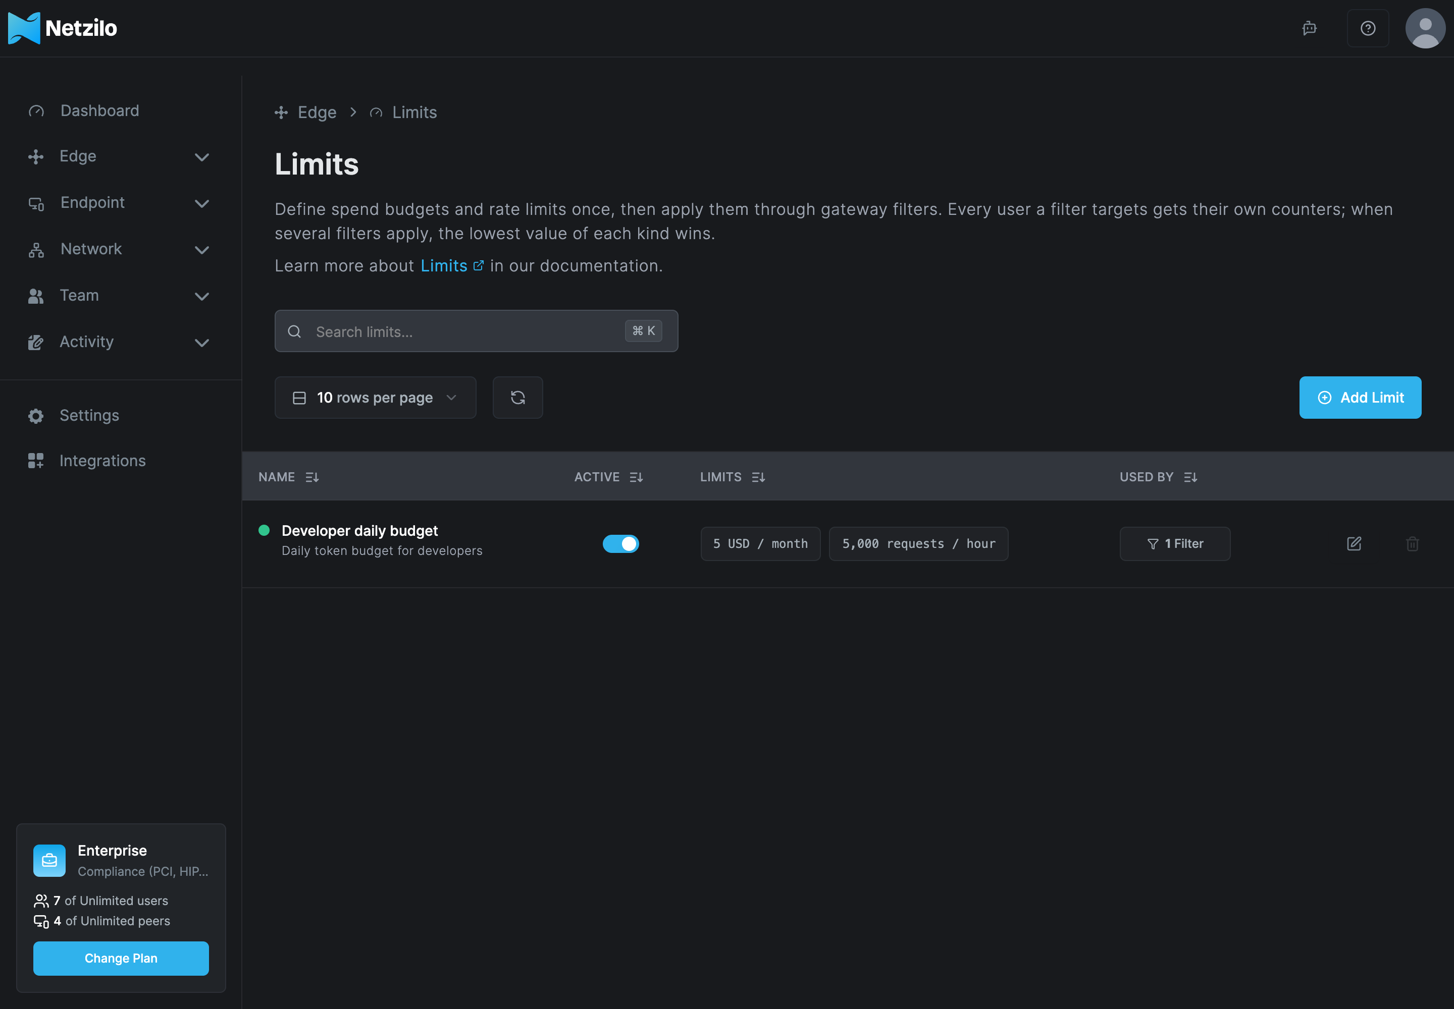Open the help question mark icon

tap(1368, 28)
